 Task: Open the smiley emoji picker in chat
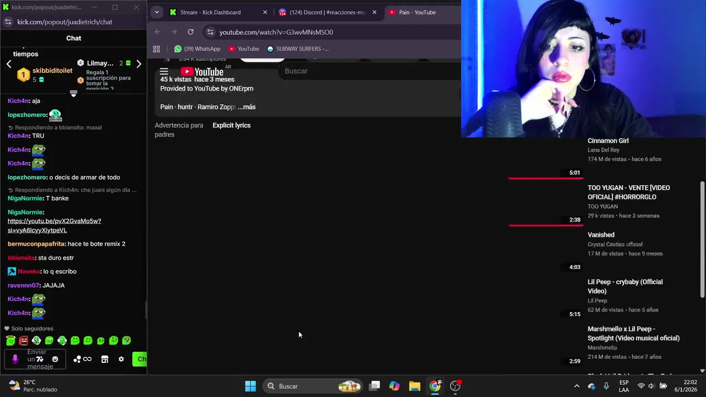pos(55,360)
